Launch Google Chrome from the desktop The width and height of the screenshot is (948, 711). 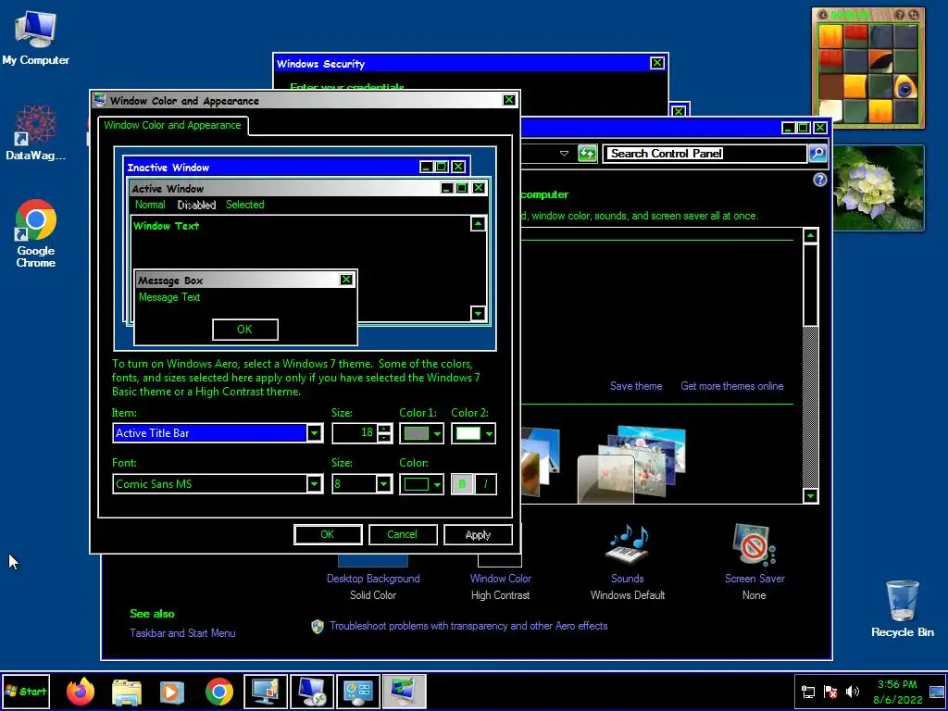point(36,232)
